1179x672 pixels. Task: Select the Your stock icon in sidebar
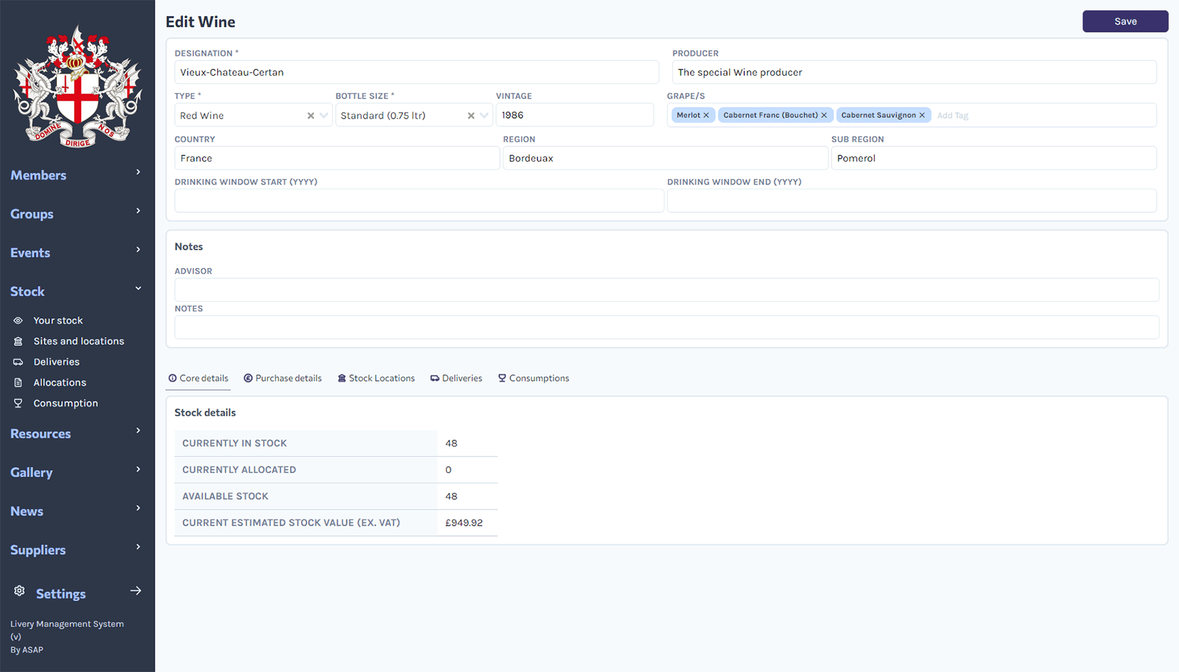point(18,320)
